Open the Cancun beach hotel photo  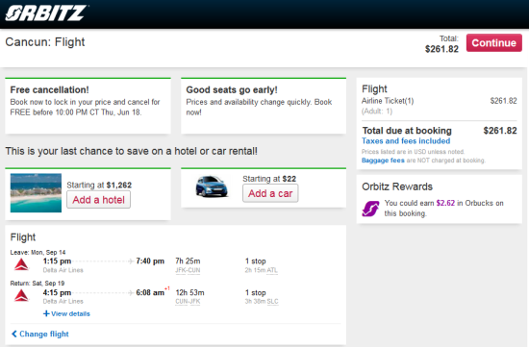coord(36,193)
